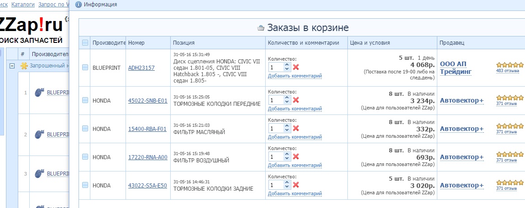Screen dimensions: 525x208
Task: Open the 483 отзыва reviews link
Action: 508,71
